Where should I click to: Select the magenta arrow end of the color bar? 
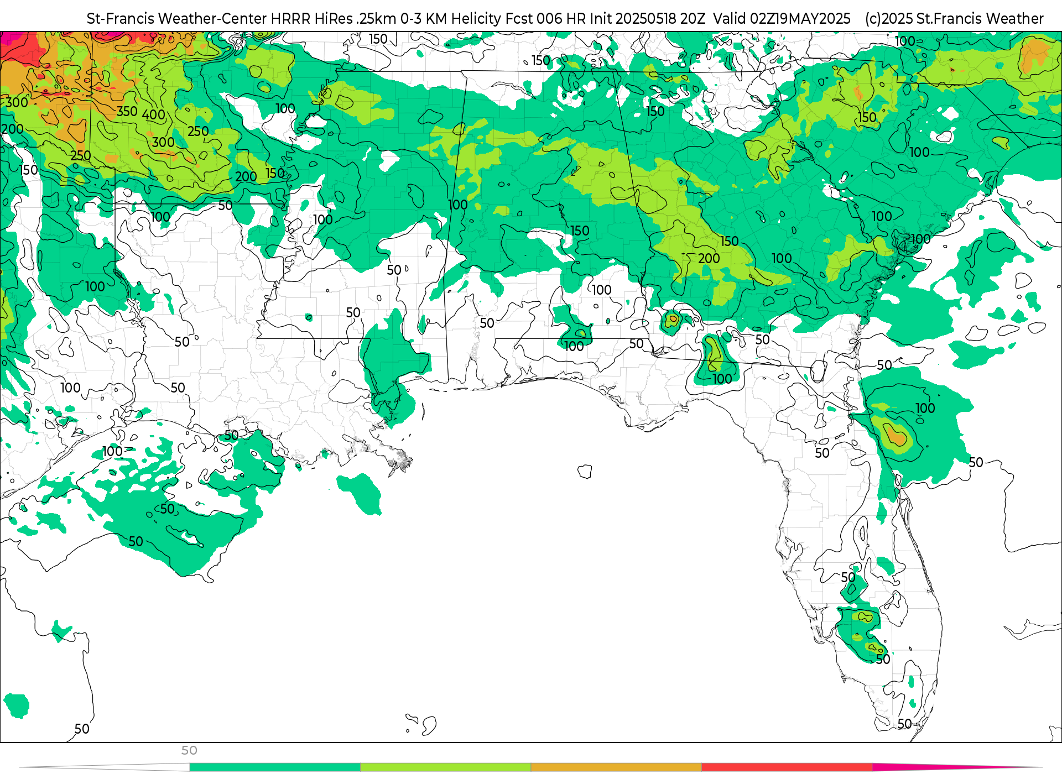point(940,767)
